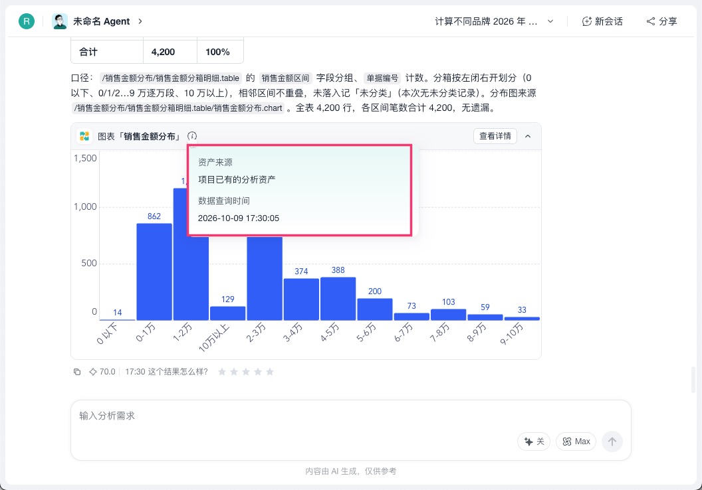
Task: Click the 单据编号 field tag
Action: (x=382, y=78)
